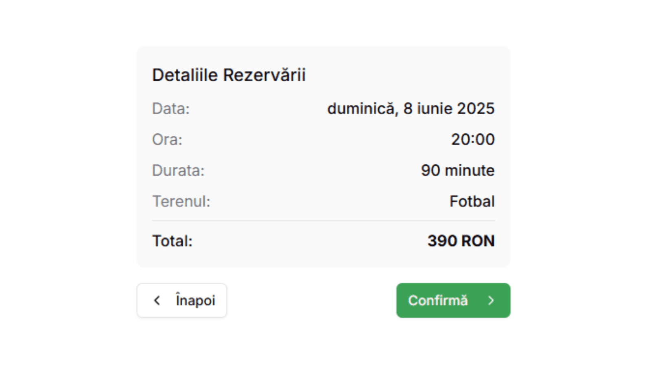Click the arrow symbol following the word Confirmă
Viewport: 651px width, 366px height.
492,301
